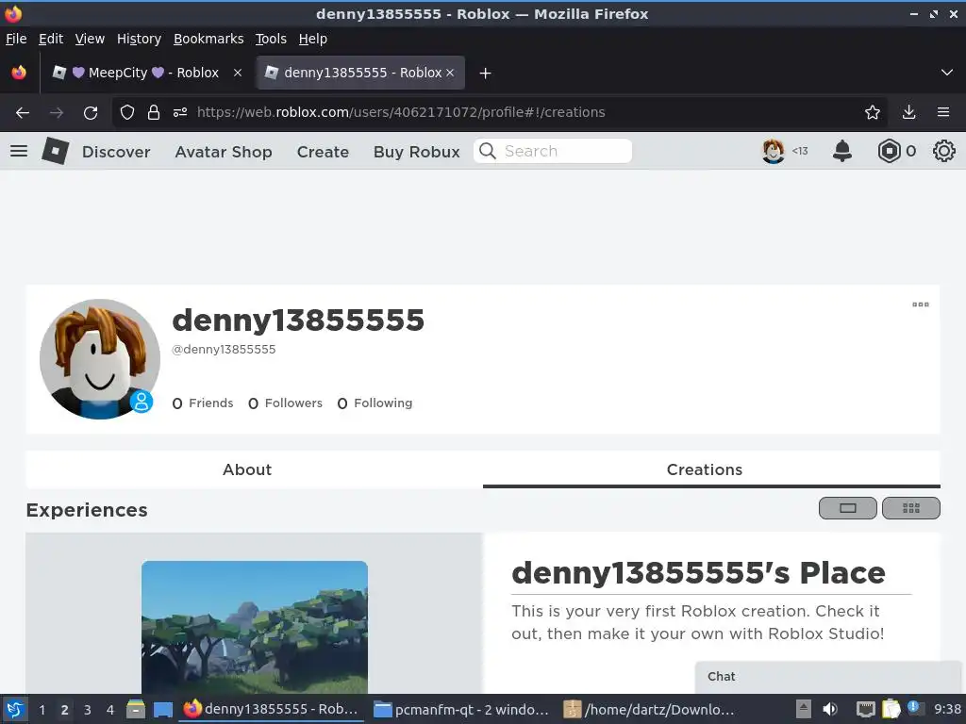966x724 pixels.
Task: Open the Firefox application menu
Action: point(943,113)
